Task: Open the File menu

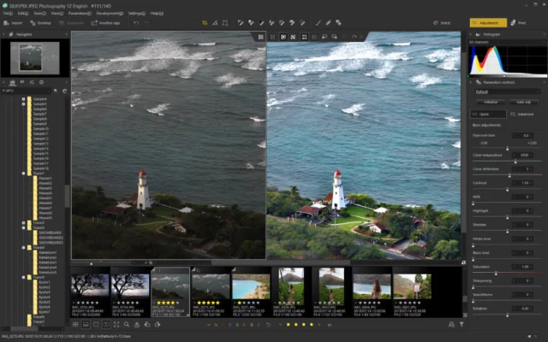Action: 8,14
